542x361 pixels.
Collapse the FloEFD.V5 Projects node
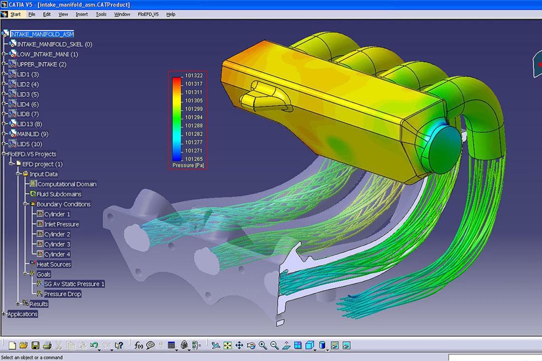(4, 154)
